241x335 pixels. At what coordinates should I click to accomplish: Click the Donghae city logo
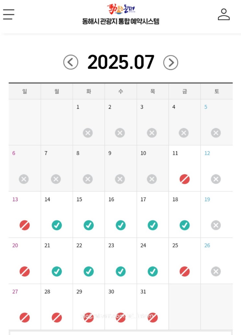pyautogui.click(x=121, y=9)
